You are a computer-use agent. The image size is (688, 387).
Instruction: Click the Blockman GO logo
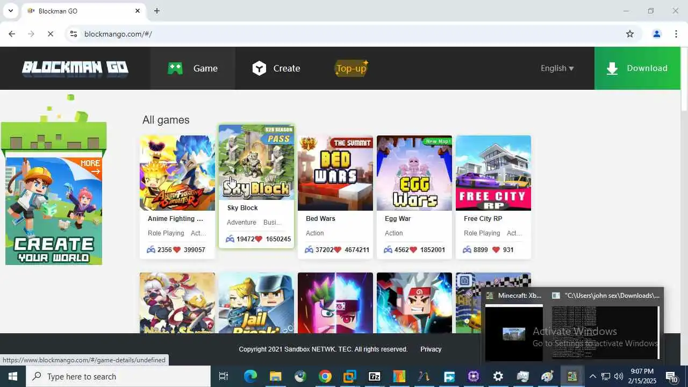click(75, 68)
